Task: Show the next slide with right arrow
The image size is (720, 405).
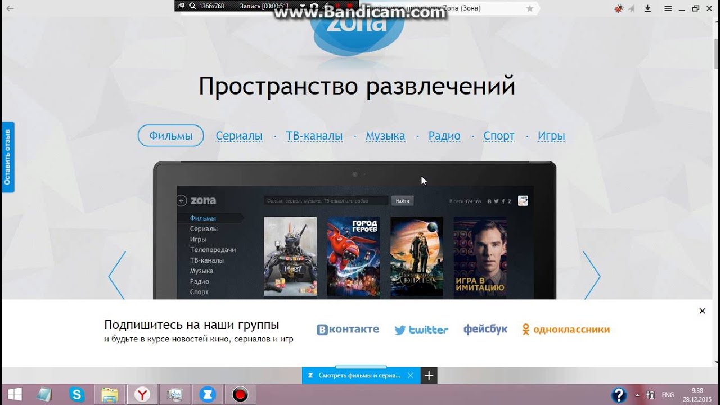Action: [x=592, y=275]
